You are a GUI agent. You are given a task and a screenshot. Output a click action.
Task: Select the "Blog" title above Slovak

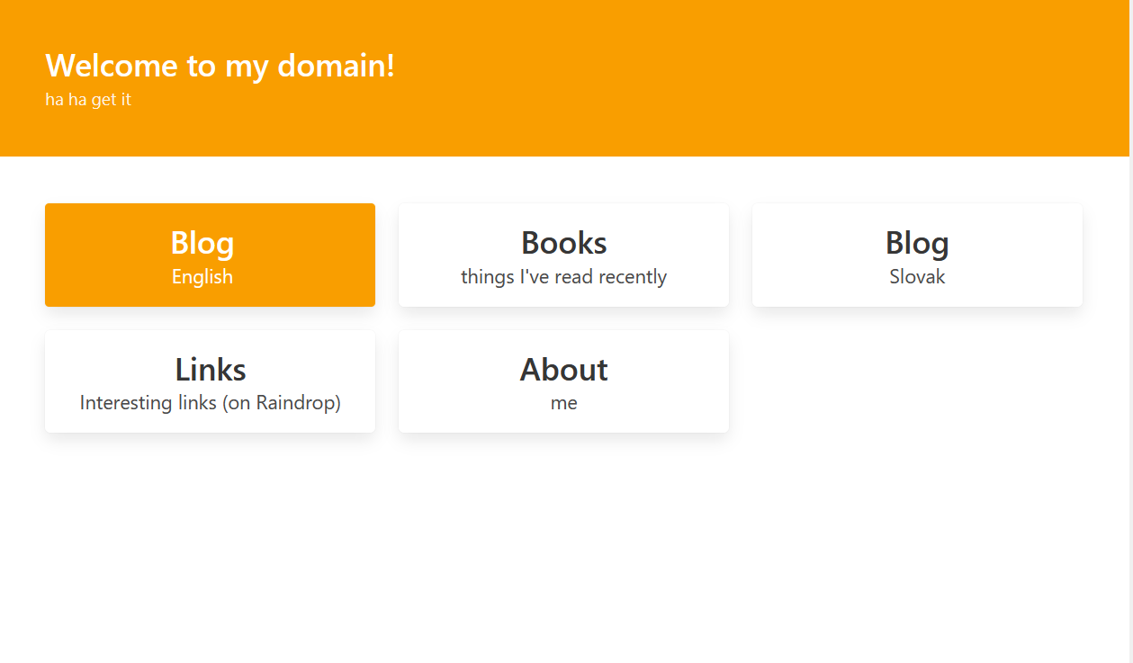(917, 243)
